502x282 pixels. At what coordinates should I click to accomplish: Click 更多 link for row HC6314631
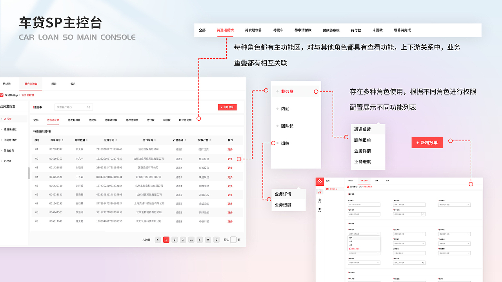(230, 222)
